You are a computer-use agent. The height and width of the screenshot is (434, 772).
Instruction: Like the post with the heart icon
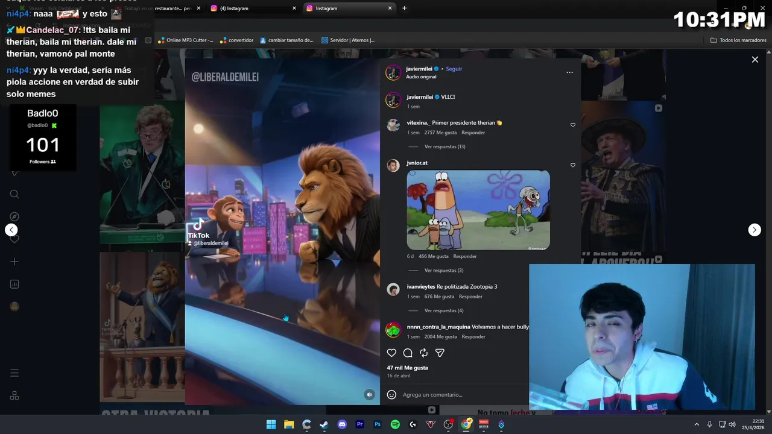point(391,353)
